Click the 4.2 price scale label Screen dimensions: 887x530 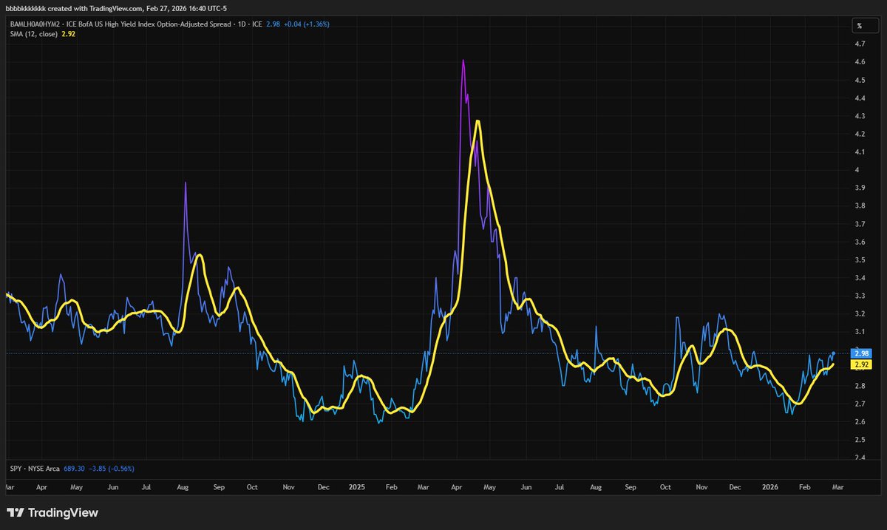(x=860, y=135)
